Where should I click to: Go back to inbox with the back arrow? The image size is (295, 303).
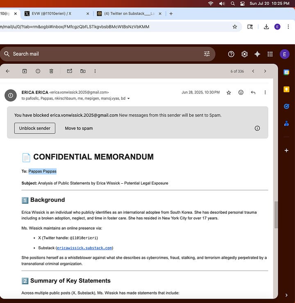8,71
